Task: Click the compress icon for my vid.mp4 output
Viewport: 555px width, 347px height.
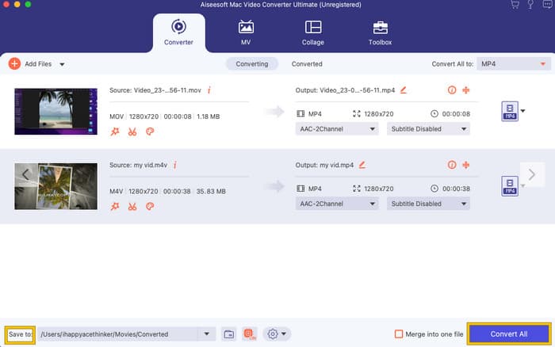Action: coord(466,165)
